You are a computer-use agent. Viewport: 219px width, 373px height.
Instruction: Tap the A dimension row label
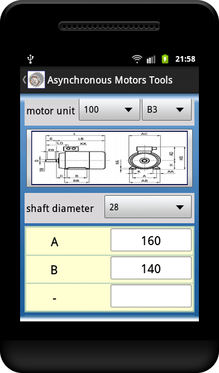point(55,242)
